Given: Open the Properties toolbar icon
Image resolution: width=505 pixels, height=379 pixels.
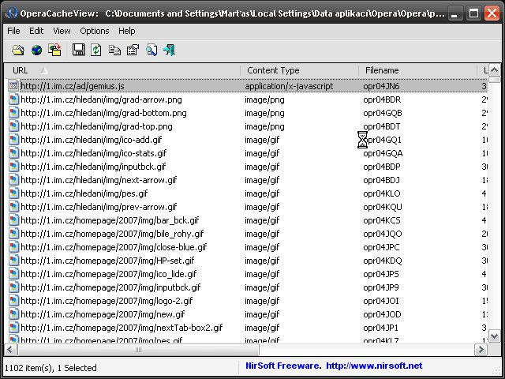Looking at the screenshot, I should click(133, 50).
